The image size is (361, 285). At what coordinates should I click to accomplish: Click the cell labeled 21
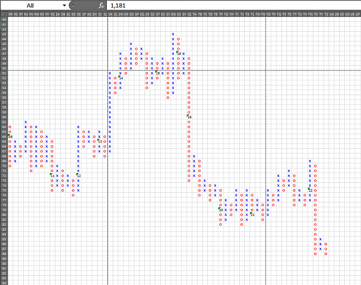tap(252, 215)
